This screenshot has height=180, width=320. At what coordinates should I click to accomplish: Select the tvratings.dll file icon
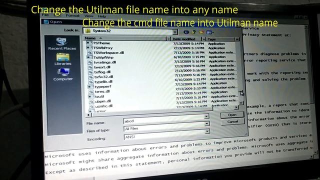click(90, 62)
